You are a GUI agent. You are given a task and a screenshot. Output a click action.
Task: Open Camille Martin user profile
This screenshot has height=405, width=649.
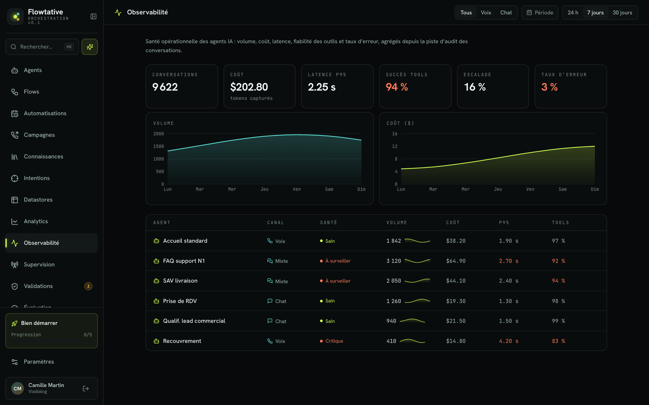click(x=52, y=388)
